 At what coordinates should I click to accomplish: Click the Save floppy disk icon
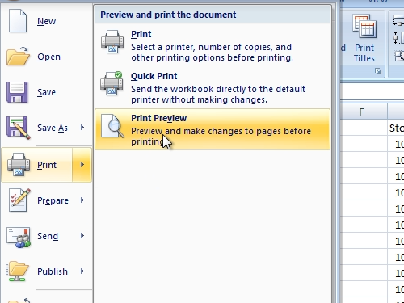pyautogui.click(x=17, y=92)
